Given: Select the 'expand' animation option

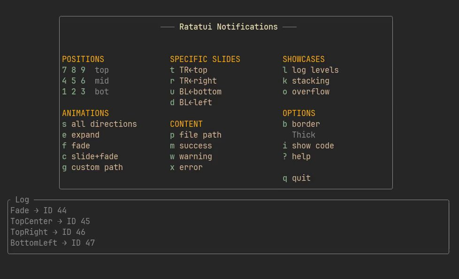Looking at the screenshot, I should pyautogui.click(x=85, y=135).
